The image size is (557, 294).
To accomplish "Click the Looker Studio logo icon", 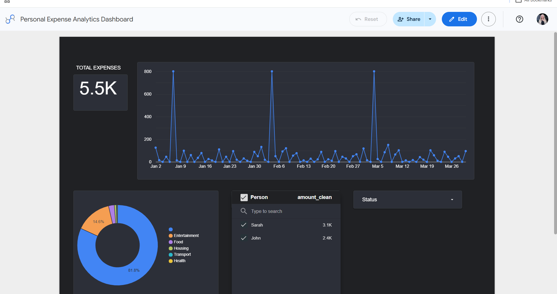I will pyautogui.click(x=10, y=19).
